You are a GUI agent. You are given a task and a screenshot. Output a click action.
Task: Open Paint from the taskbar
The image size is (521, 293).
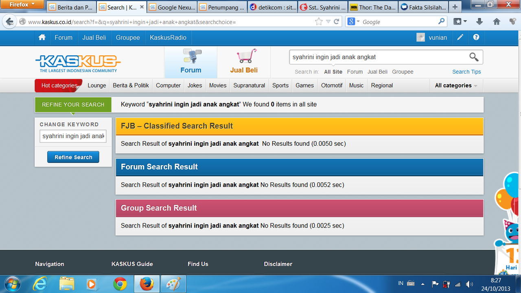click(173, 284)
